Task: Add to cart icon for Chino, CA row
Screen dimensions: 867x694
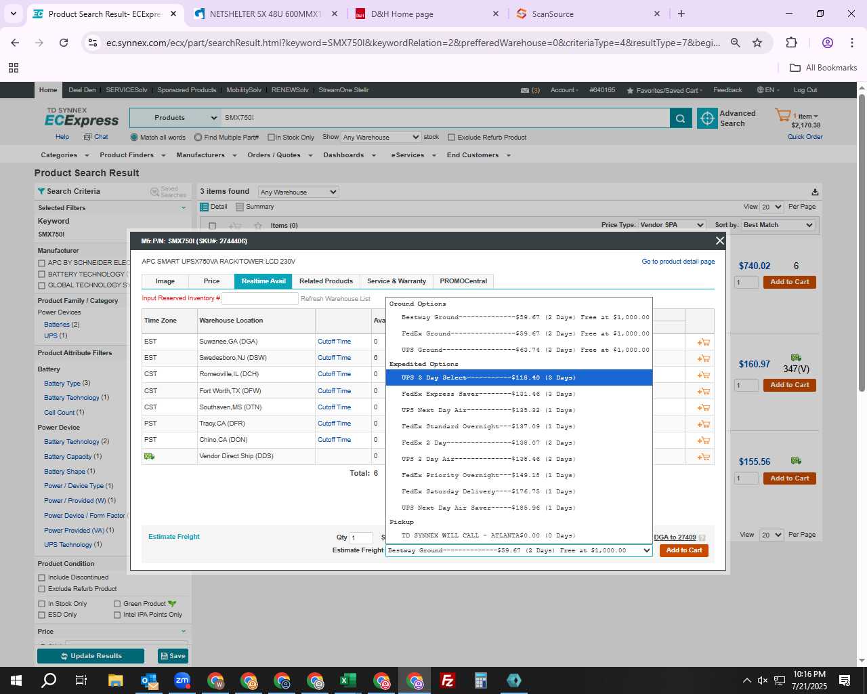Action: tap(704, 441)
